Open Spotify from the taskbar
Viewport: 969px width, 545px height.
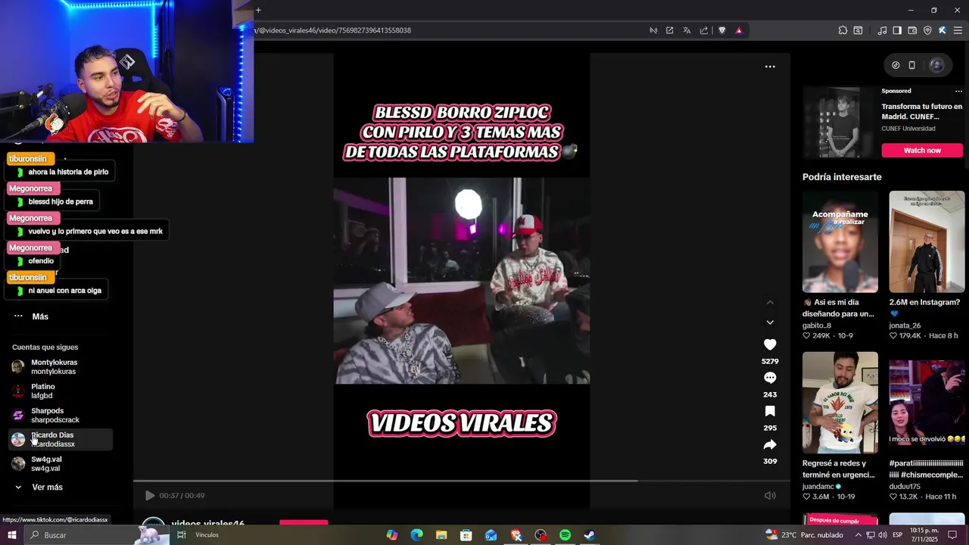coord(565,535)
